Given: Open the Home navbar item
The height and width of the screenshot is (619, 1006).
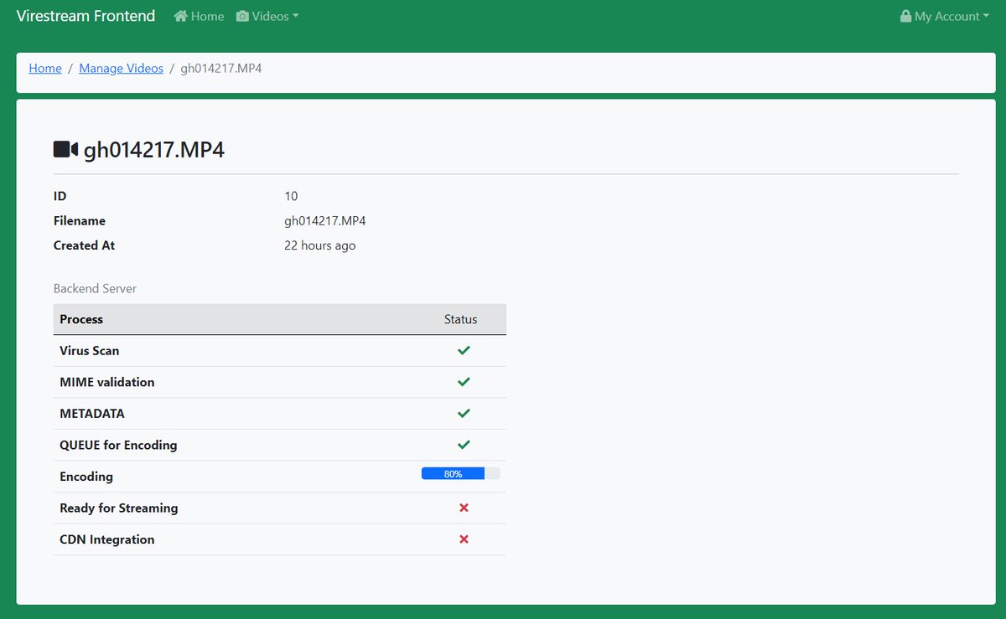Looking at the screenshot, I should click(199, 16).
